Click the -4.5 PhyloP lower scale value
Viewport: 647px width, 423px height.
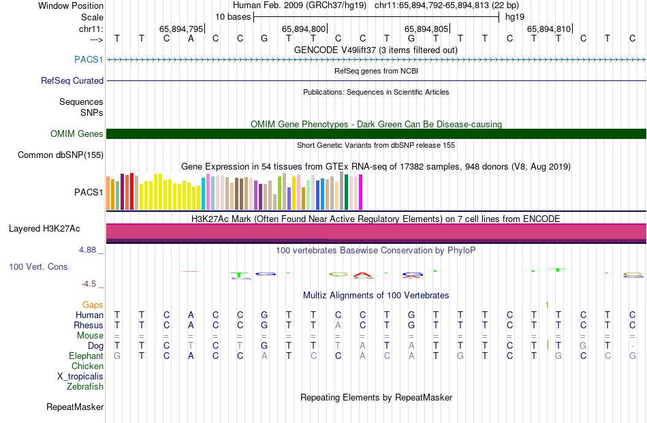click(89, 284)
